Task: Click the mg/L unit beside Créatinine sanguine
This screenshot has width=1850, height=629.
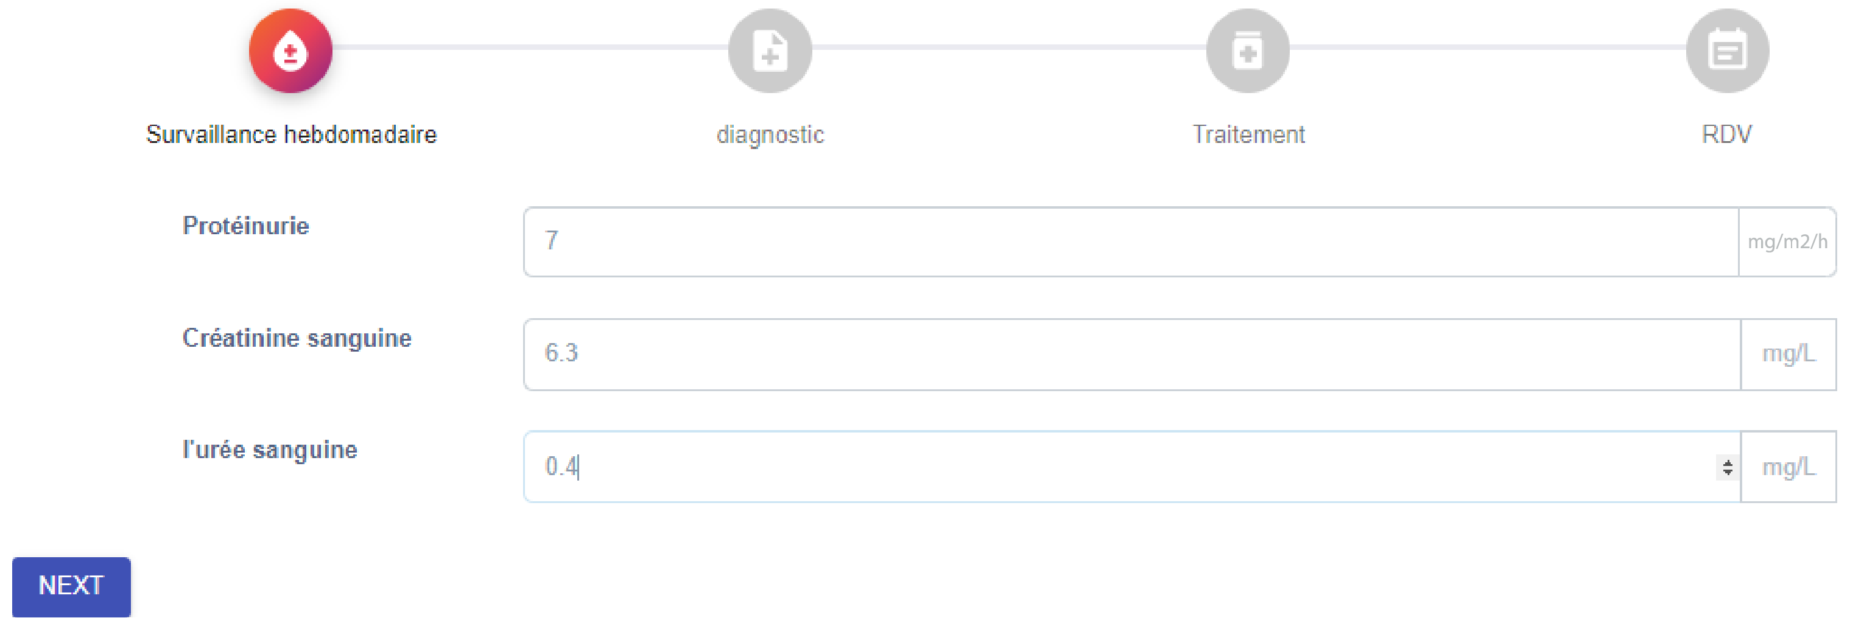Action: pos(1788,354)
